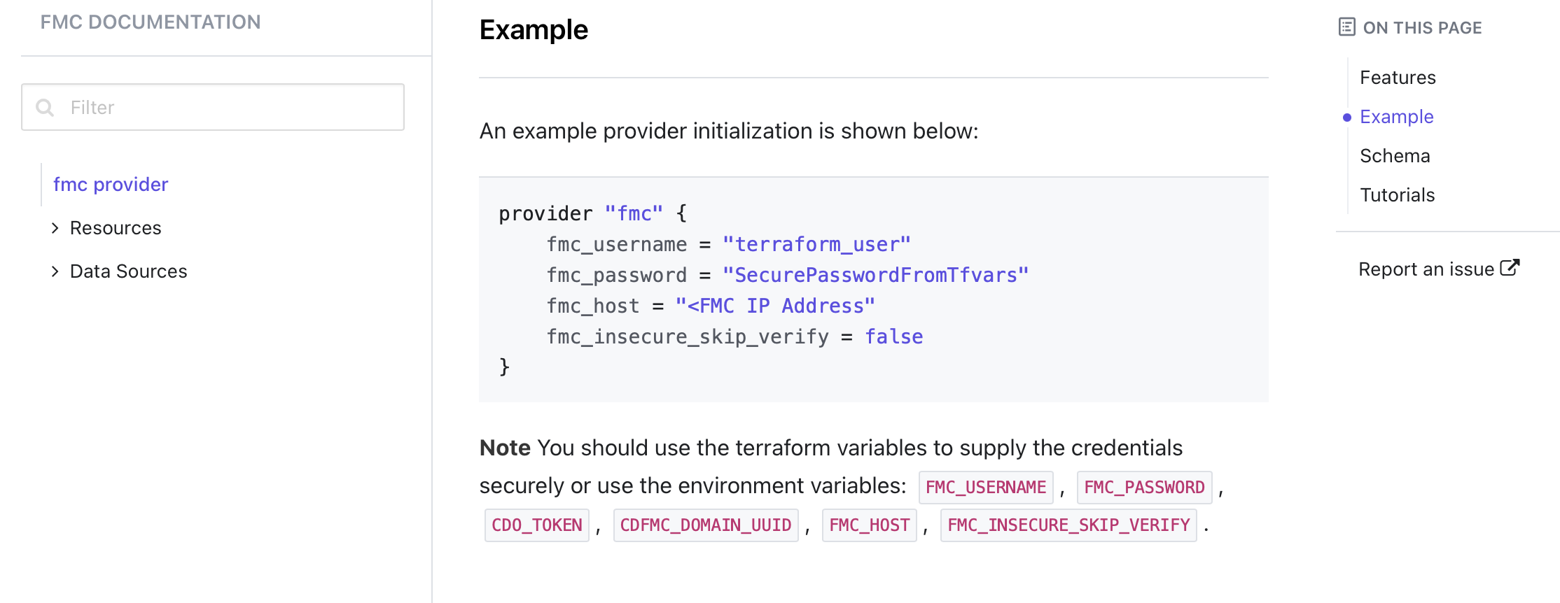
Task: Click the bullet marker next to Example
Action: [x=1346, y=118]
